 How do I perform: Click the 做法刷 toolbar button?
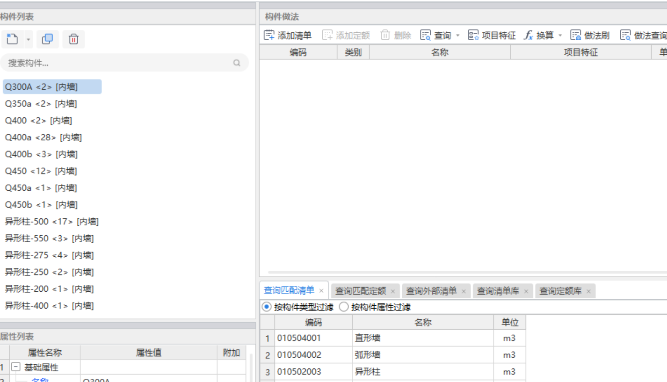tap(590, 35)
